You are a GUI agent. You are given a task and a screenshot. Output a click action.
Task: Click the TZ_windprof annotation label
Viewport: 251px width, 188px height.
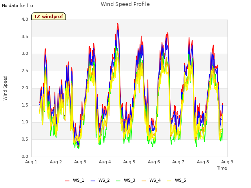[x=49, y=16]
